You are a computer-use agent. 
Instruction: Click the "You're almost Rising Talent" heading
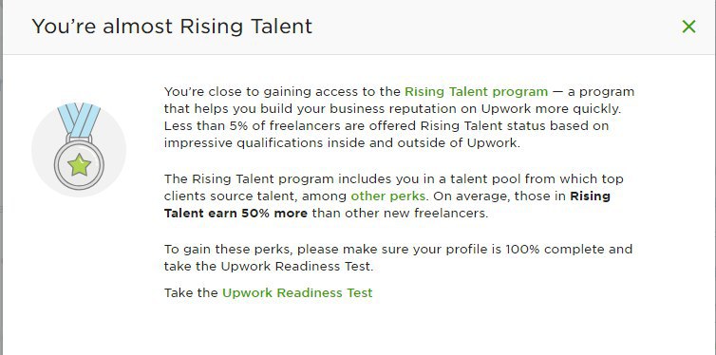click(172, 27)
